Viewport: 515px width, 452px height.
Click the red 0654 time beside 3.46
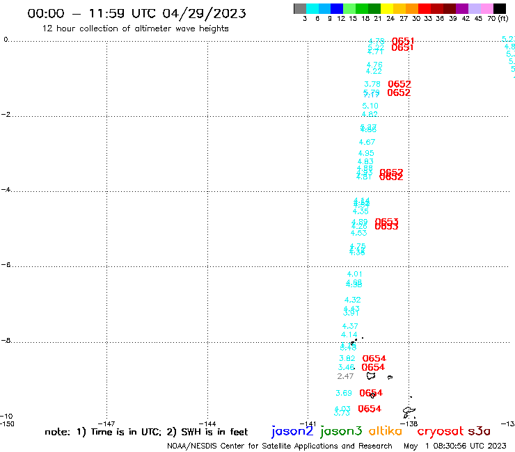click(373, 367)
